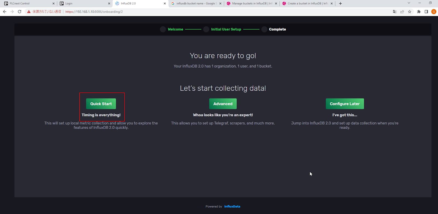The height and width of the screenshot is (214, 438).
Task: Close the Create a bucket tab
Action: (x=332, y=4)
